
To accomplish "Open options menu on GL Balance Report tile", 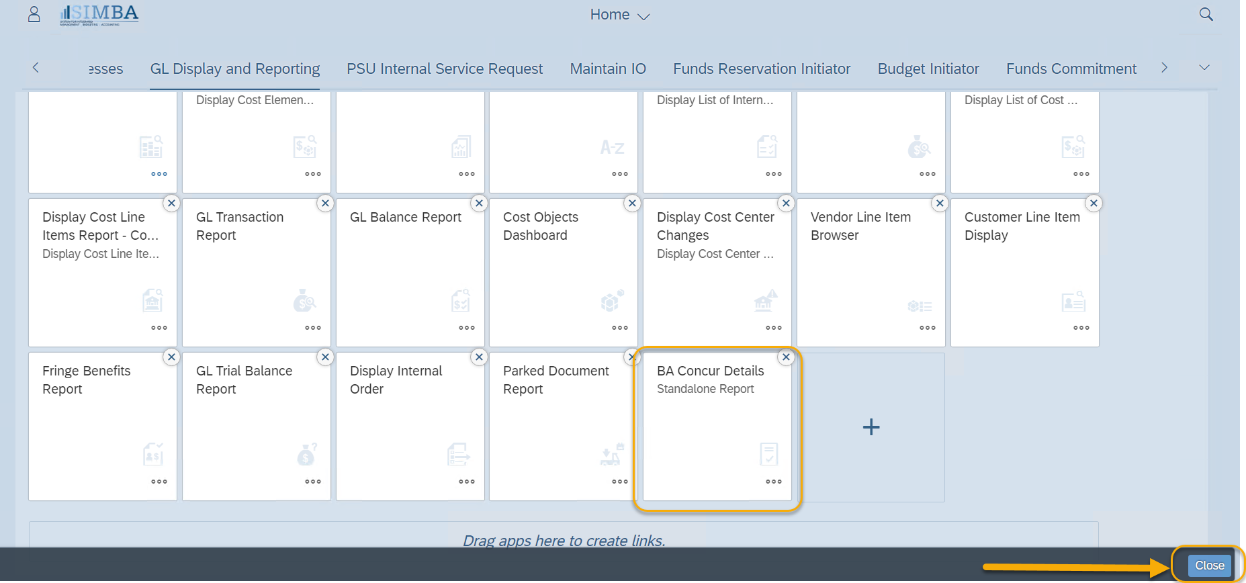I will click(466, 328).
